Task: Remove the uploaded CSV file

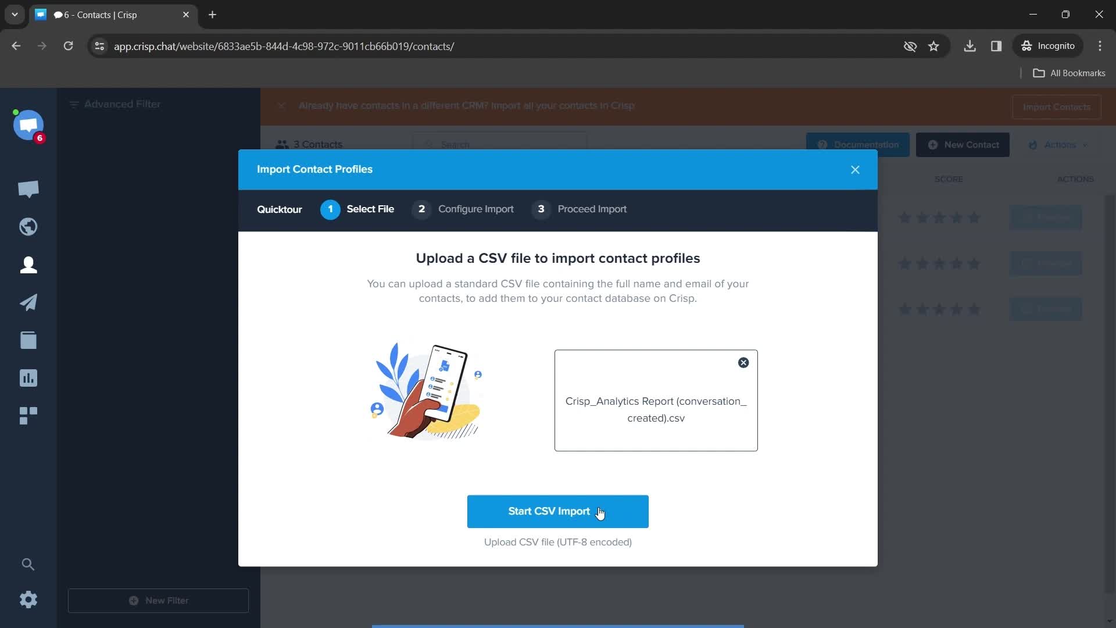Action: click(x=742, y=362)
